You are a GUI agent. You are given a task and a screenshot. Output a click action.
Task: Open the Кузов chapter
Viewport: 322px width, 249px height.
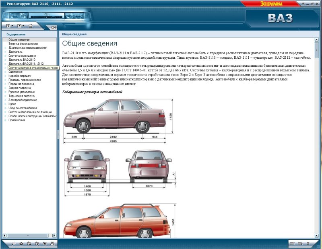coord(12,104)
